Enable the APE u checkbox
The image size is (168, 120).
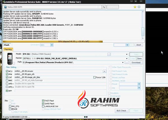coord(7,87)
